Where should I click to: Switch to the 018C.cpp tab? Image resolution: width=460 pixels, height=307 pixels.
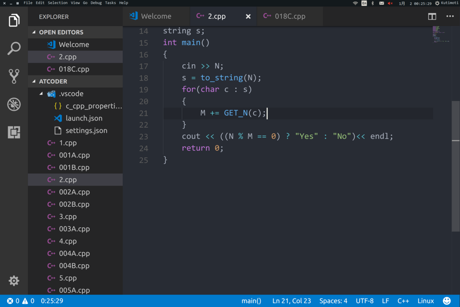pyautogui.click(x=290, y=17)
